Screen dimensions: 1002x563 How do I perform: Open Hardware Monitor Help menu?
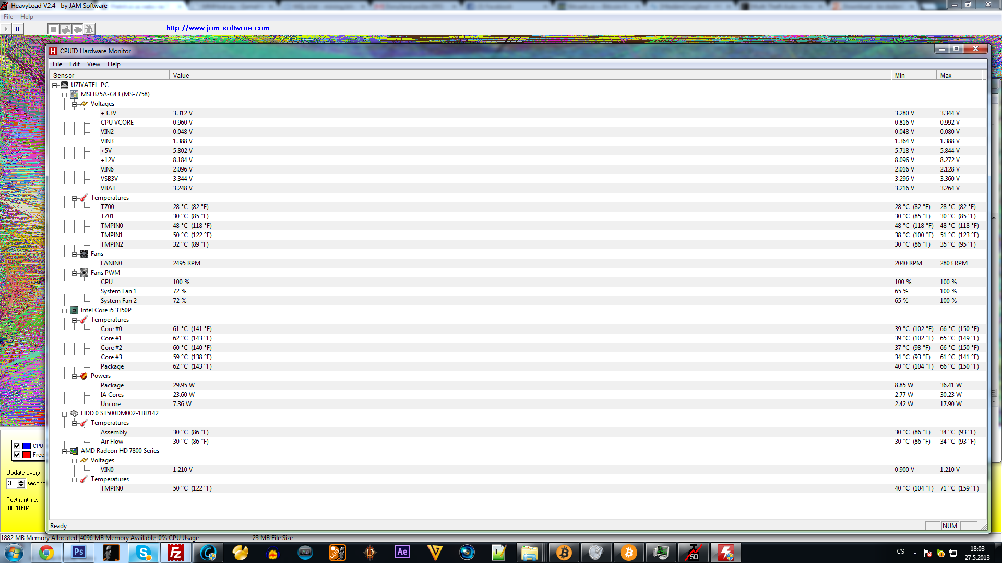click(114, 64)
